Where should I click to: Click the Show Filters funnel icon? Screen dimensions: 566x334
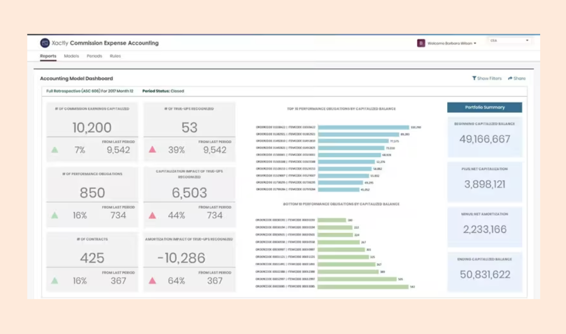(x=474, y=78)
